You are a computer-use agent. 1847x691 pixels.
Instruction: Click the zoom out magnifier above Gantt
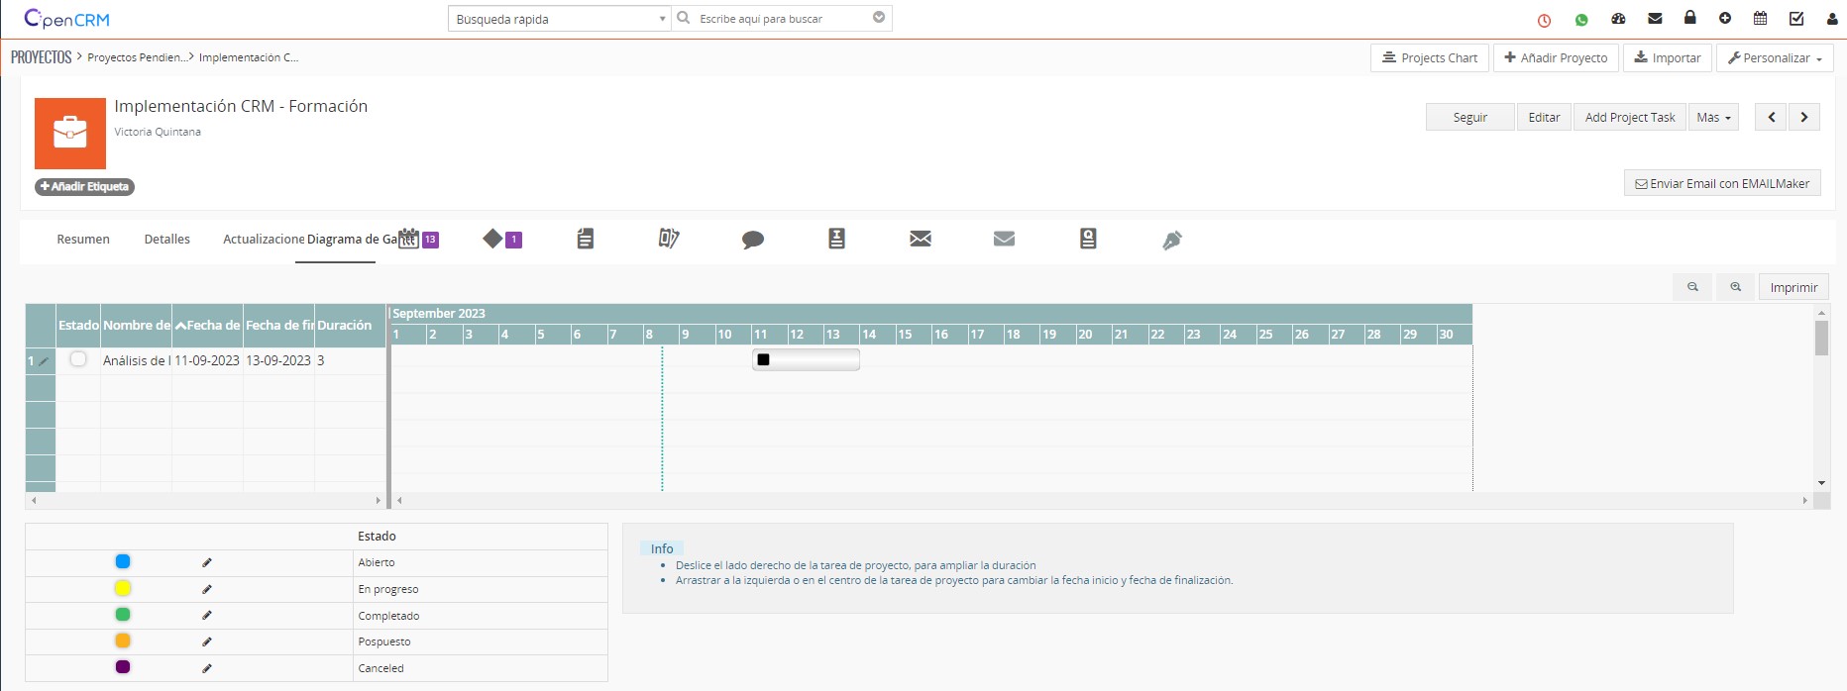point(1692,287)
